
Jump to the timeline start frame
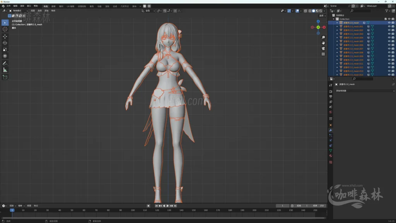pyautogui.click(x=157, y=206)
